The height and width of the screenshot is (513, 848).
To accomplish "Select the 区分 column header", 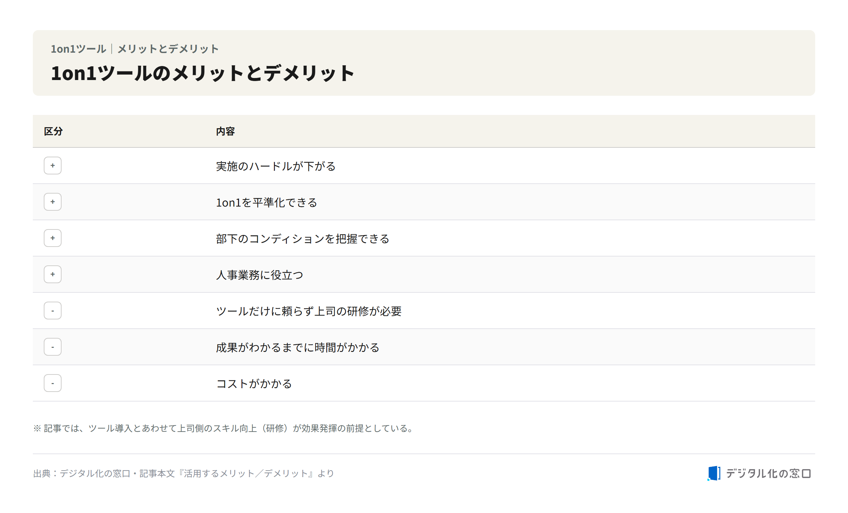I will (x=53, y=131).
